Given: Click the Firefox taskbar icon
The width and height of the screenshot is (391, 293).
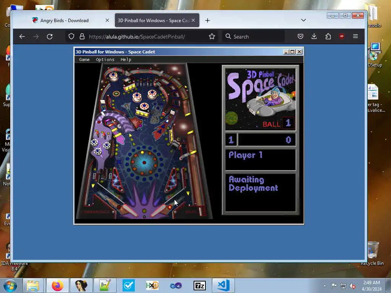Looking at the screenshot, I should (x=58, y=285).
